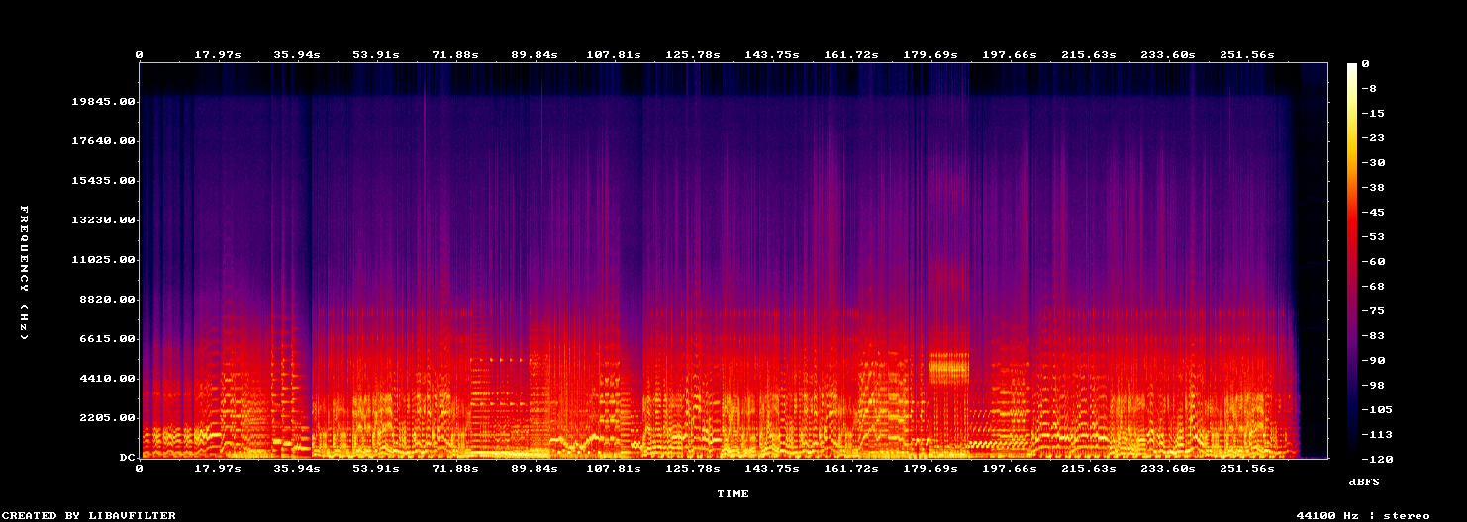Click 71.88s on the bottom time axis
This screenshot has height=522, width=1467.
(x=455, y=469)
